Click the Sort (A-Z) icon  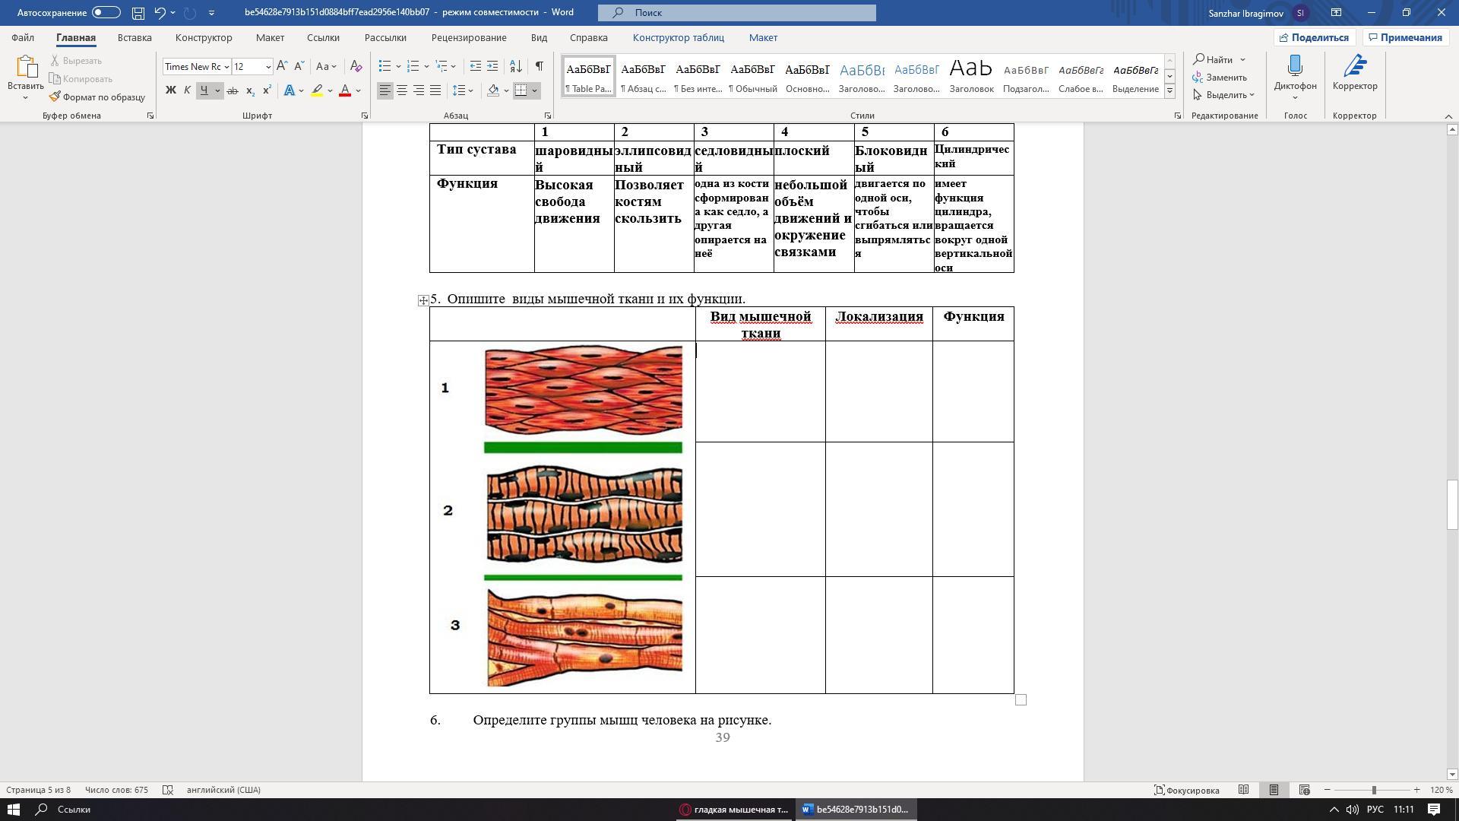(x=515, y=66)
